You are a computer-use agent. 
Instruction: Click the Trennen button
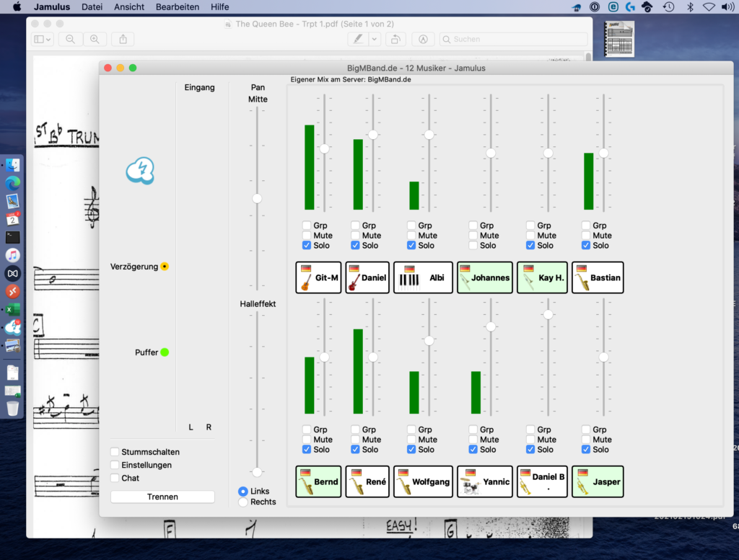(x=162, y=497)
